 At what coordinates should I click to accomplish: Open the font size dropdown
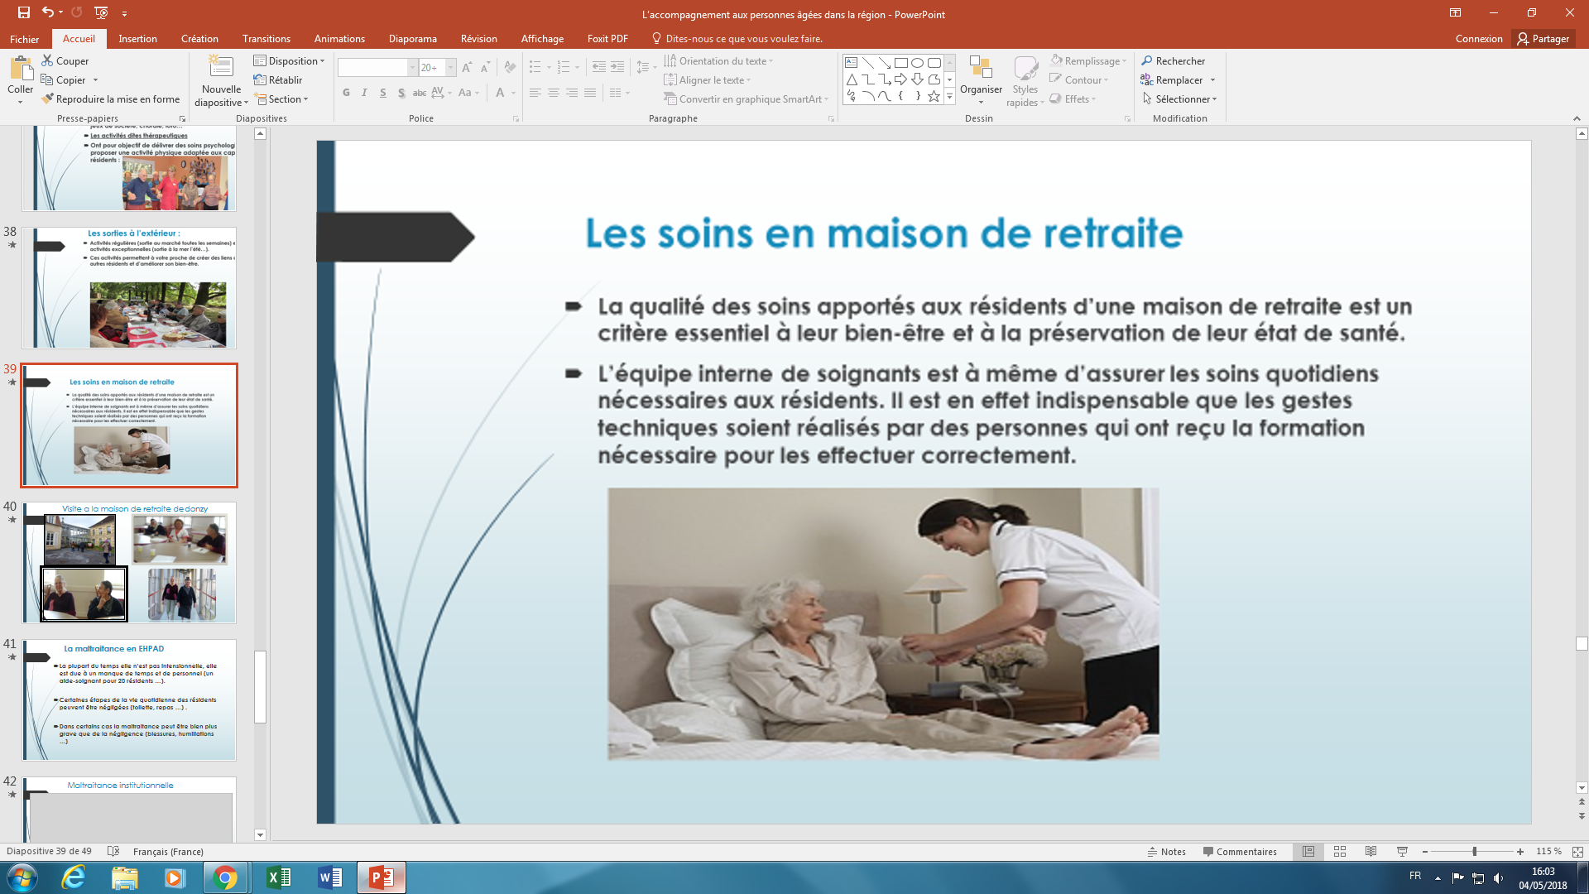[451, 68]
